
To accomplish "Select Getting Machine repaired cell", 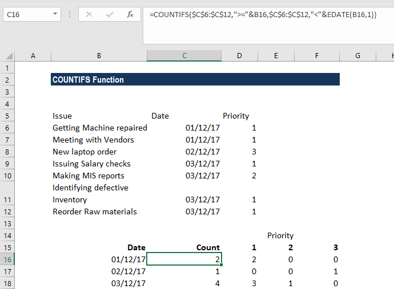I will [x=100, y=128].
